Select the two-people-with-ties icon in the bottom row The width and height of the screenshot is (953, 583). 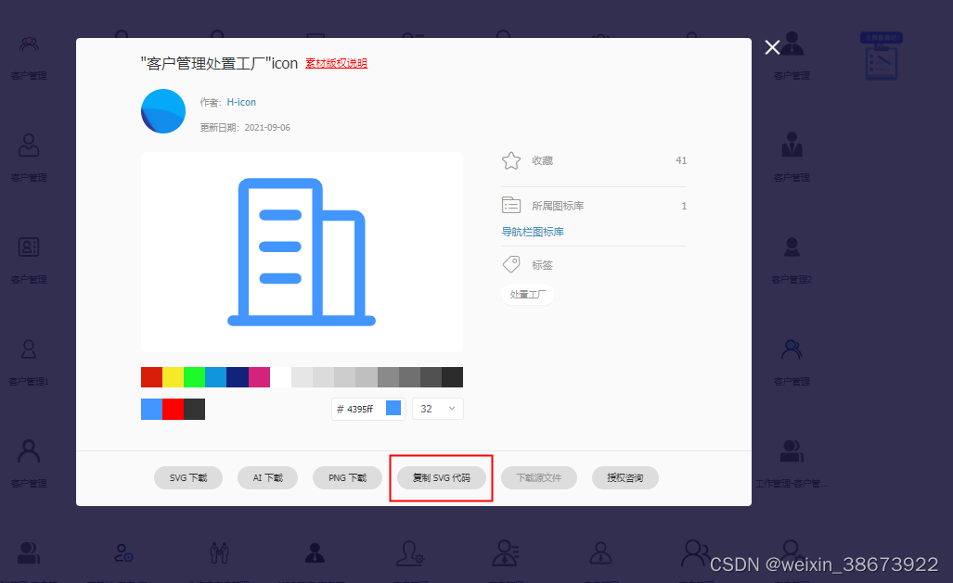tap(219, 552)
